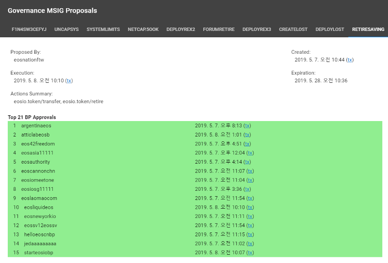Screen dimensions: 388x263
Task: Open the Execution transaction tx link
Action: [69, 80]
